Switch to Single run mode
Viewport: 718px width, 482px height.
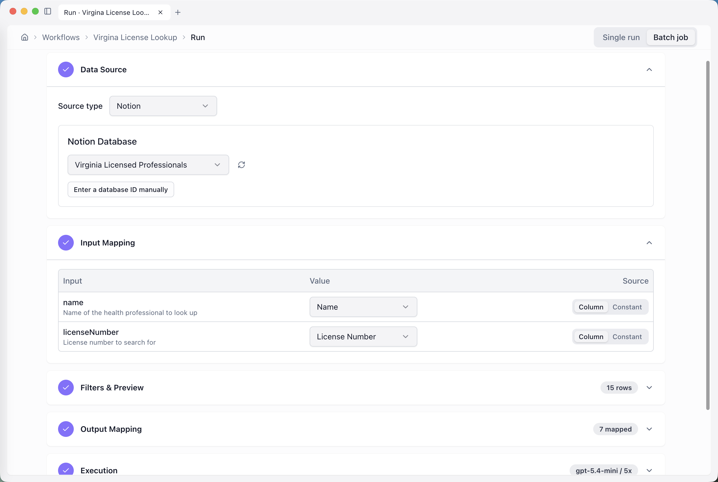(x=621, y=37)
